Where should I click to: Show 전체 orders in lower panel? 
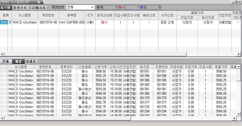[5, 62]
